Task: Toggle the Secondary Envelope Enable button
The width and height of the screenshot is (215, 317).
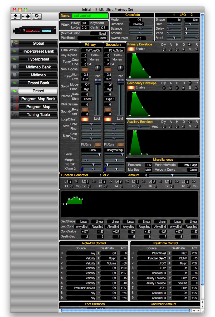Action: click(131, 87)
